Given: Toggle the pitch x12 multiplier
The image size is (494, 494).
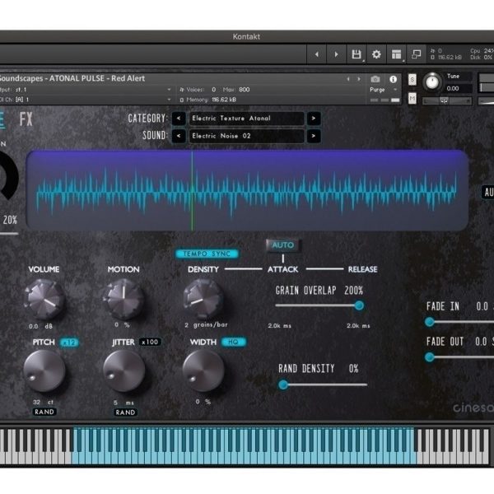Looking at the screenshot, I should (x=69, y=343).
